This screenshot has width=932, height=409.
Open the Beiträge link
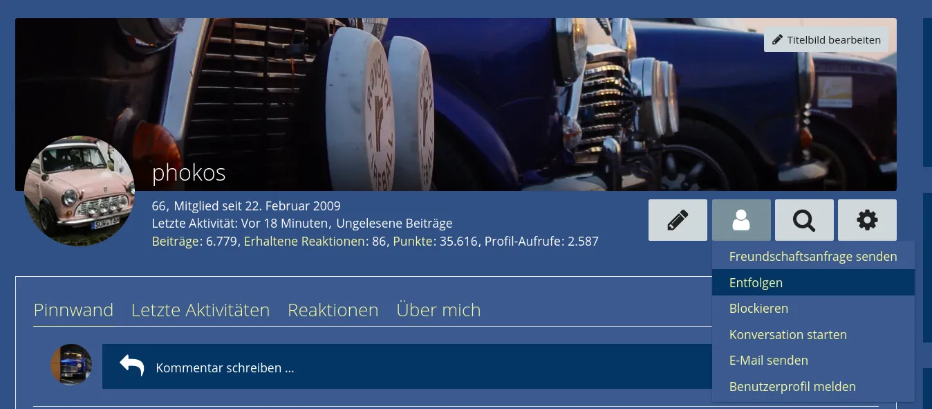(176, 242)
